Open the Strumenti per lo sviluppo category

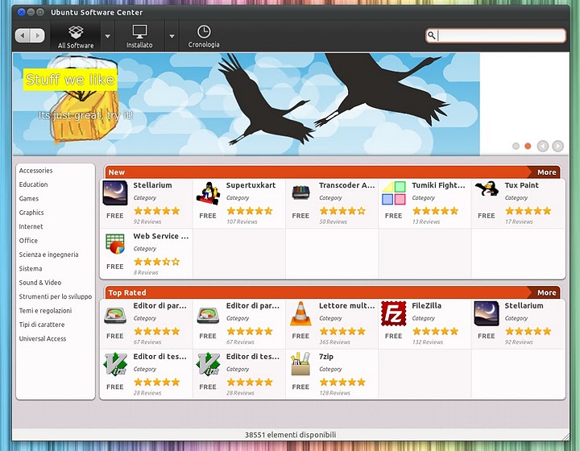coord(56,297)
